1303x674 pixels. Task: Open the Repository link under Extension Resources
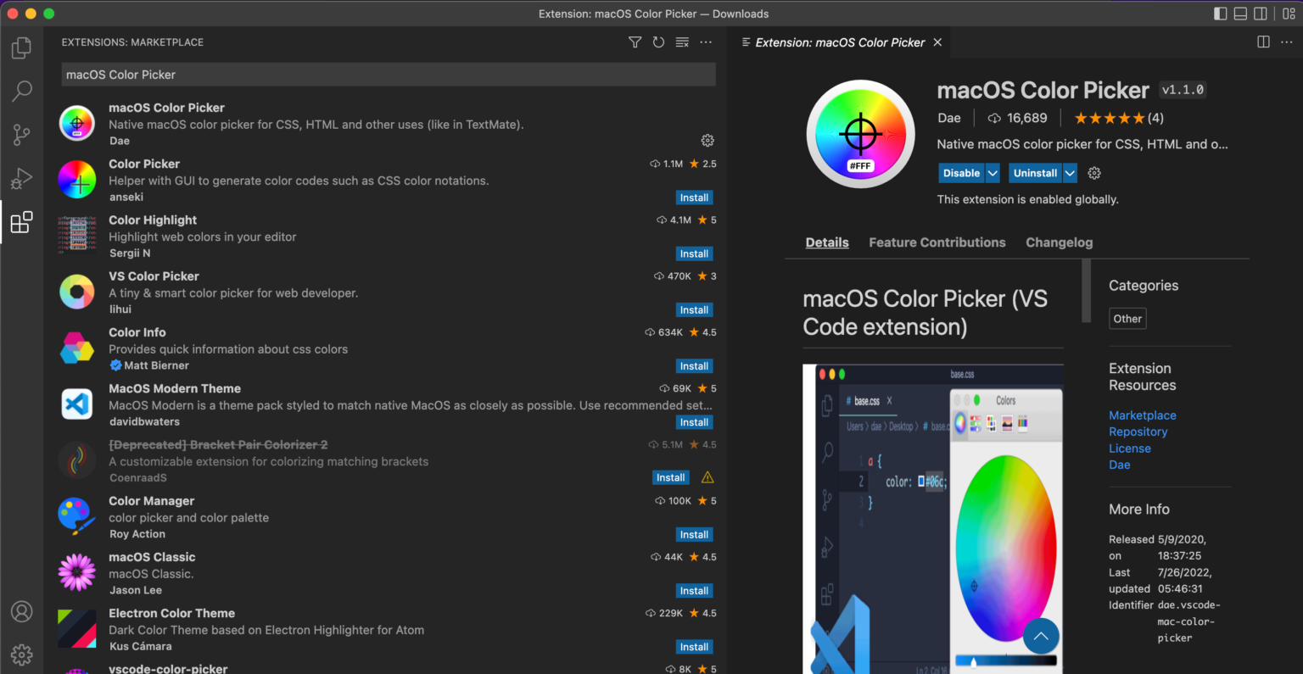1138,432
